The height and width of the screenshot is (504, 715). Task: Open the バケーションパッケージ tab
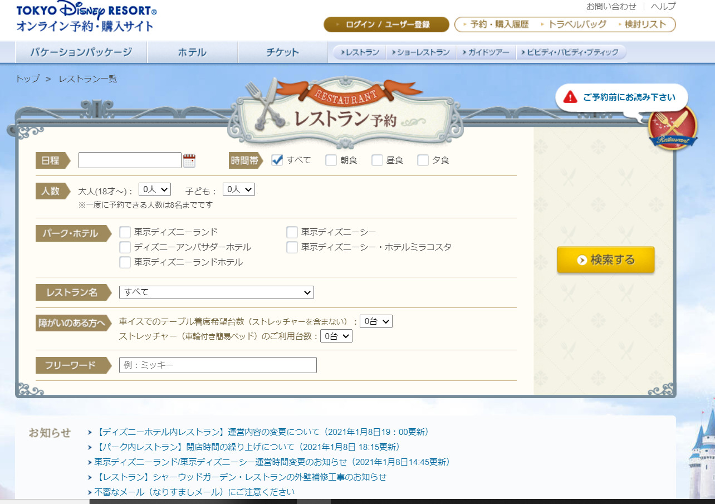pos(81,52)
